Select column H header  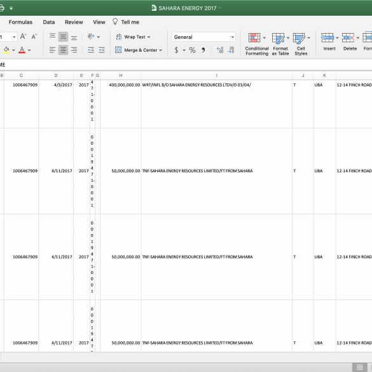click(x=121, y=76)
